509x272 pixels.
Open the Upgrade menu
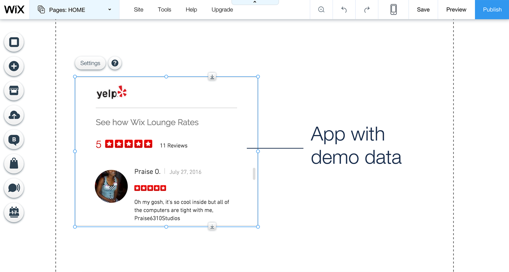click(x=222, y=10)
